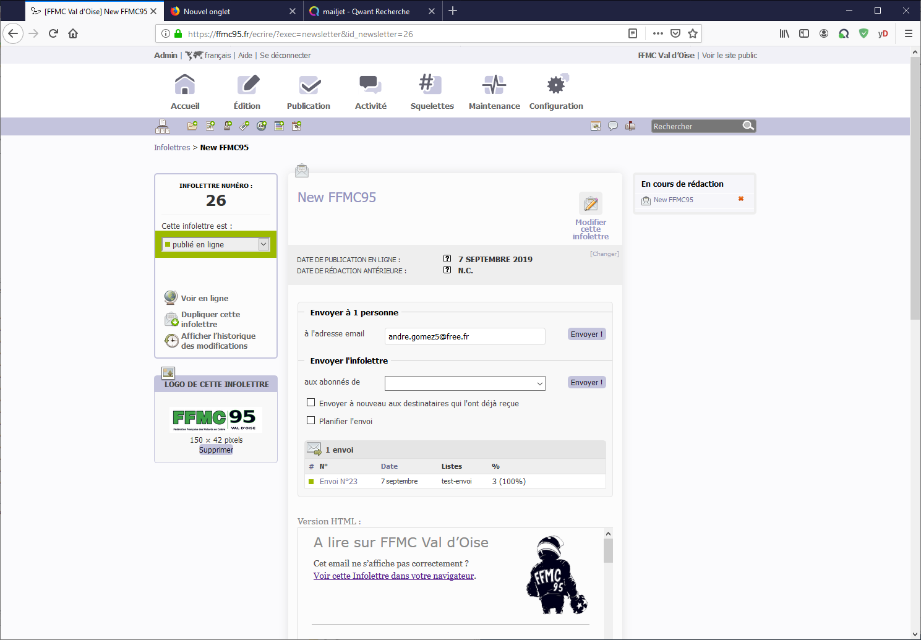Open the mailbox icon in toolbar
The image size is (921, 640).
(x=630, y=126)
